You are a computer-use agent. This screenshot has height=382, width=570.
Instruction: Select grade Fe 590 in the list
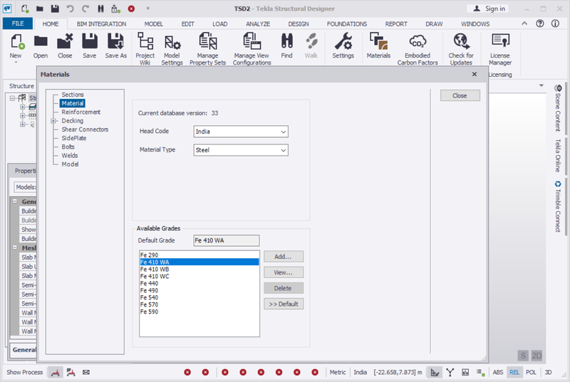[199, 312]
